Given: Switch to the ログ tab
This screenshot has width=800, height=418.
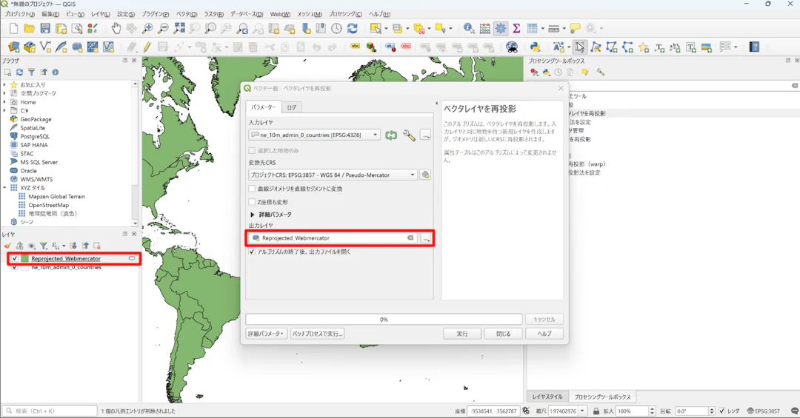Looking at the screenshot, I should (x=291, y=107).
